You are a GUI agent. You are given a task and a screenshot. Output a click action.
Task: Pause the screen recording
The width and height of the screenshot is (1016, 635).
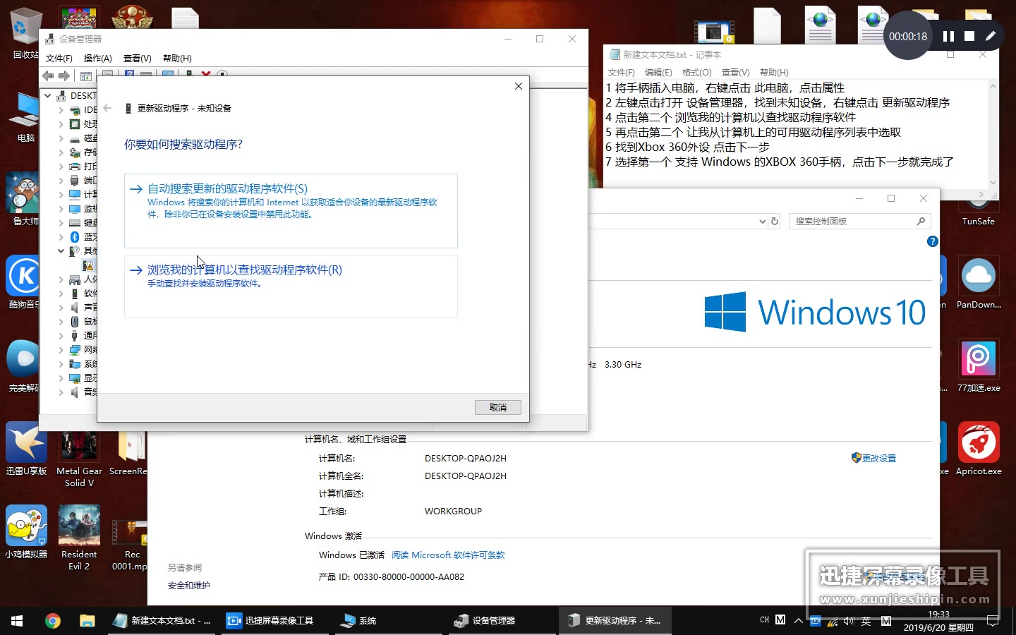pos(948,36)
